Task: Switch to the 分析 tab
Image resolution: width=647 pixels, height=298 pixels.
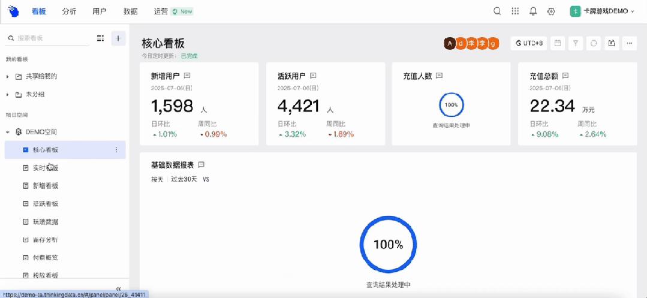Action: coord(69,11)
